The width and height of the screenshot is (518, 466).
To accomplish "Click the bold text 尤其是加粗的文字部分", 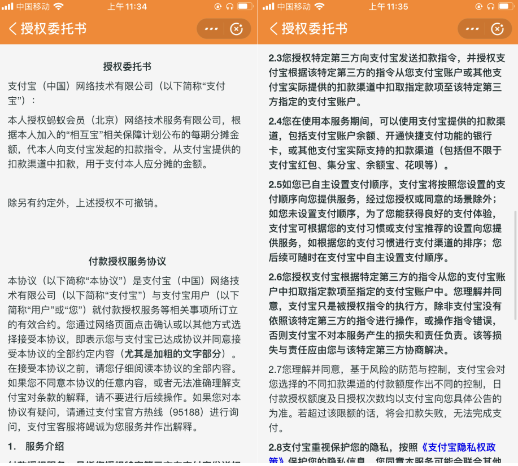I will pyautogui.click(x=172, y=354).
